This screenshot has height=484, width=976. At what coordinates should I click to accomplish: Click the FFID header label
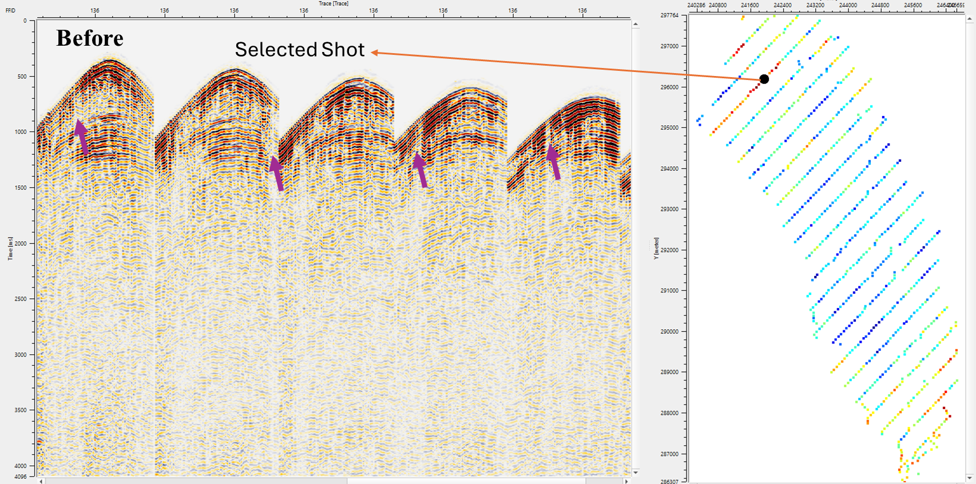tap(10, 10)
